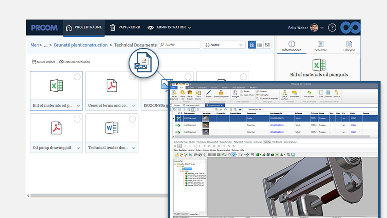Switch to list view layout

tap(260, 45)
